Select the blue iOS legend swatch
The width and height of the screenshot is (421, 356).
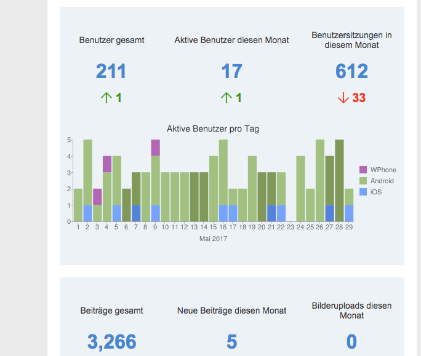pos(363,192)
